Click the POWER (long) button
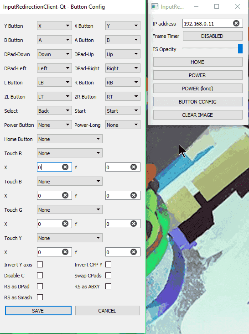Viewport: 249px width, 334px height. 198,89
